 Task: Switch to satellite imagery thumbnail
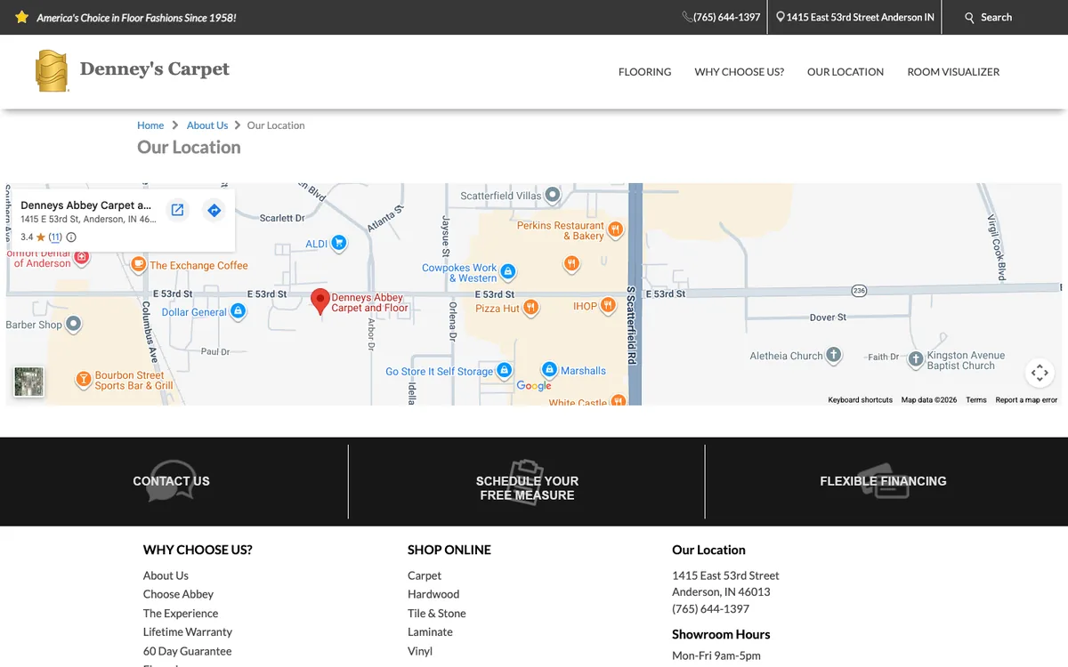pyautogui.click(x=28, y=382)
